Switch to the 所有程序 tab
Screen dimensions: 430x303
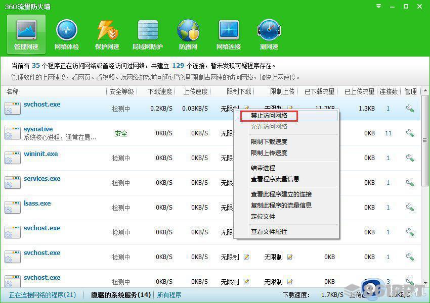pyautogui.click(x=169, y=295)
